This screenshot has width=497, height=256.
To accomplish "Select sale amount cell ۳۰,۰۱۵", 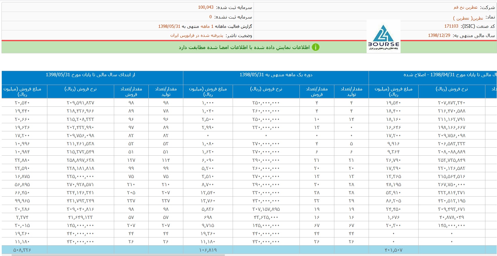I will click(22, 225).
